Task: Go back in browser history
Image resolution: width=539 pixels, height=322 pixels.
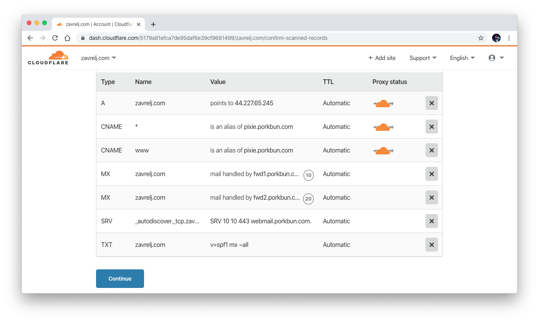Action: point(30,38)
